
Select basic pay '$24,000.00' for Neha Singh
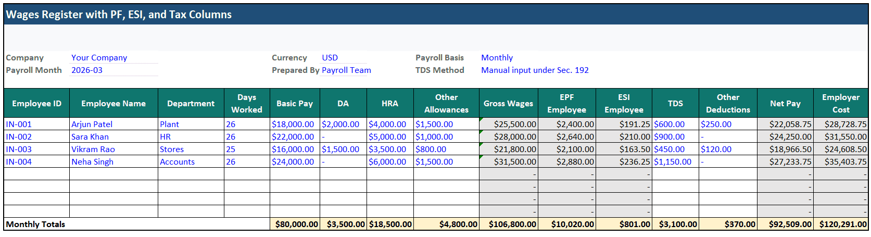click(295, 161)
